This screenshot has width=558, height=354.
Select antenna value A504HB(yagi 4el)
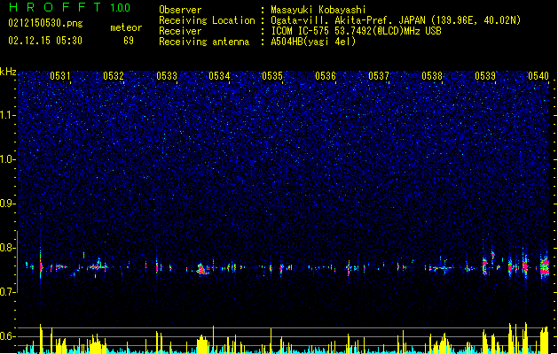[313, 42]
